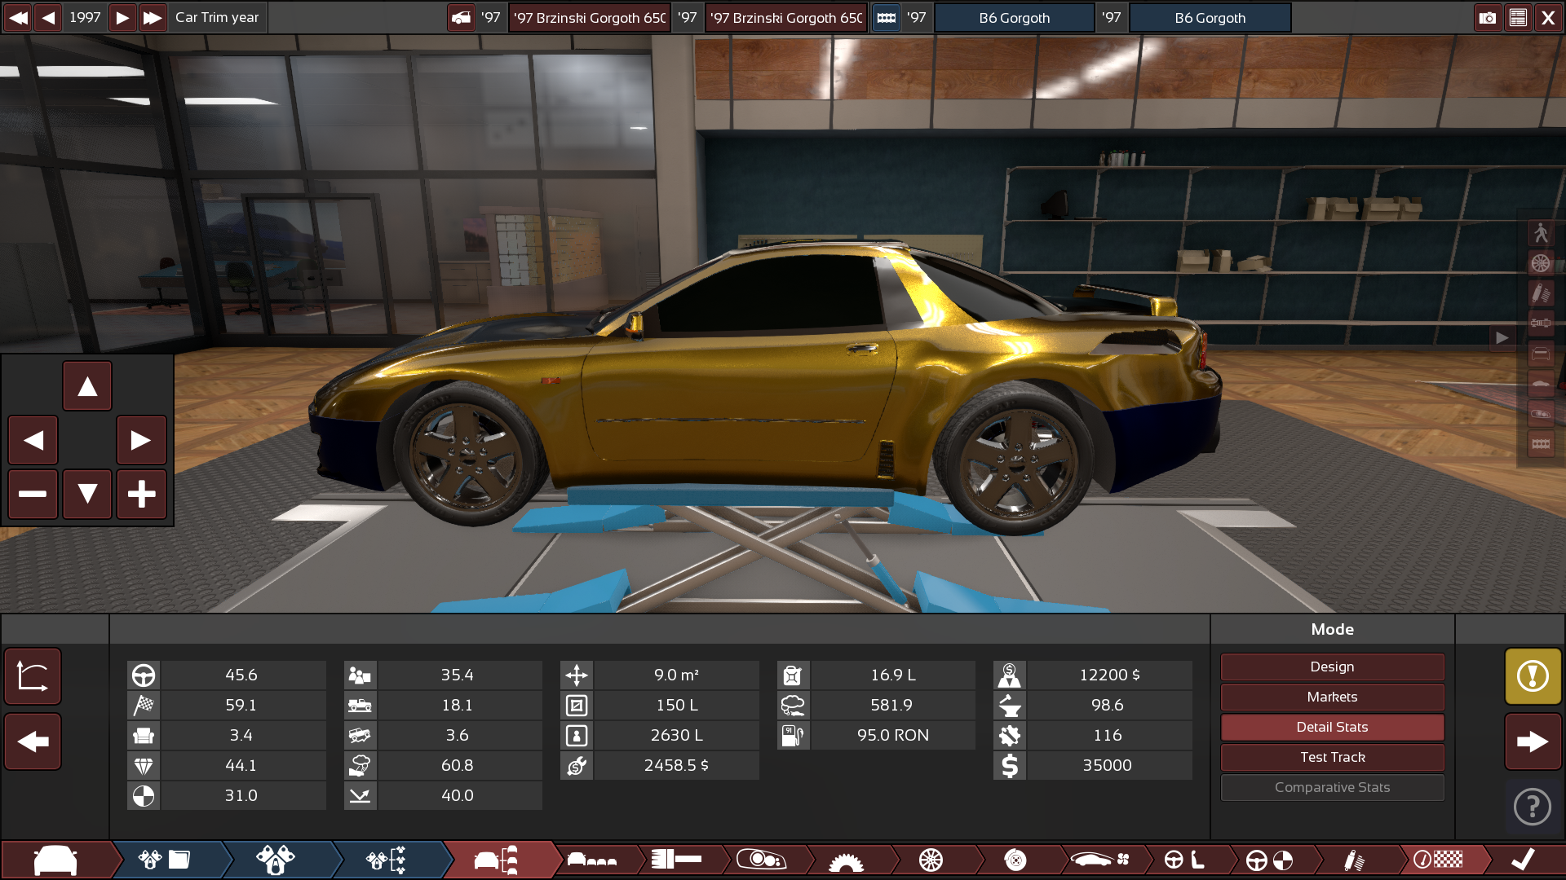Toggle the car body silhouette view icon

pyautogui.click(x=1541, y=384)
